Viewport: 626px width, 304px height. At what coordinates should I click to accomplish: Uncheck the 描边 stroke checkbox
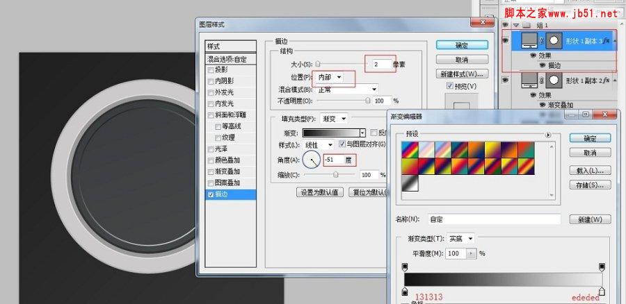coord(210,195)
